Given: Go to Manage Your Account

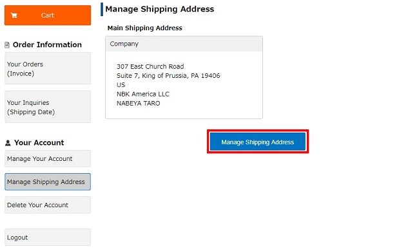Looking at the screenshot, I should [48, 159].
